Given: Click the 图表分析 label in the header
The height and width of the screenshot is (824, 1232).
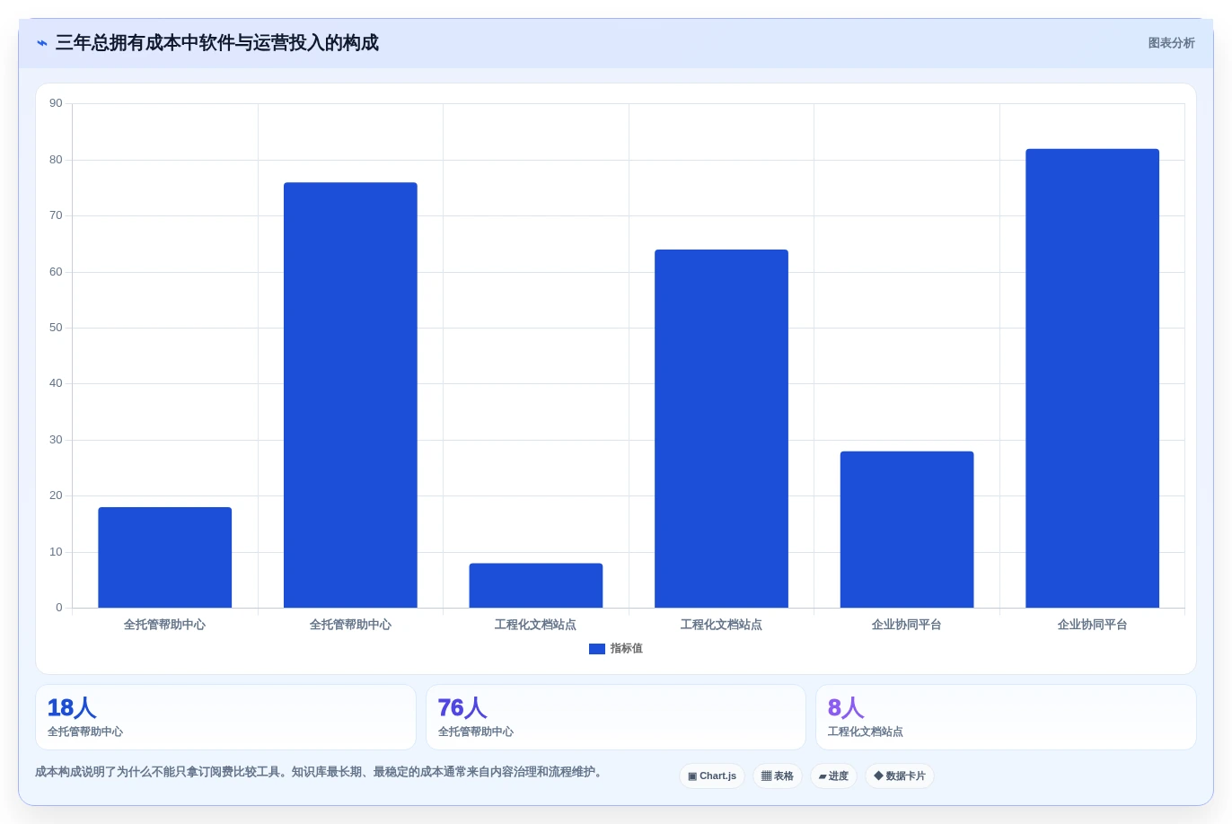Looking at the screenshot, I should point(1171,43).
